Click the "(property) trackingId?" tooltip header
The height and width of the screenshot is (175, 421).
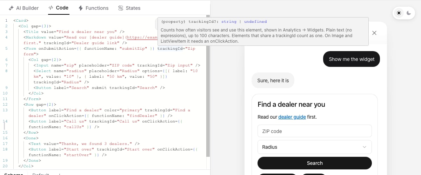point(214,21)
